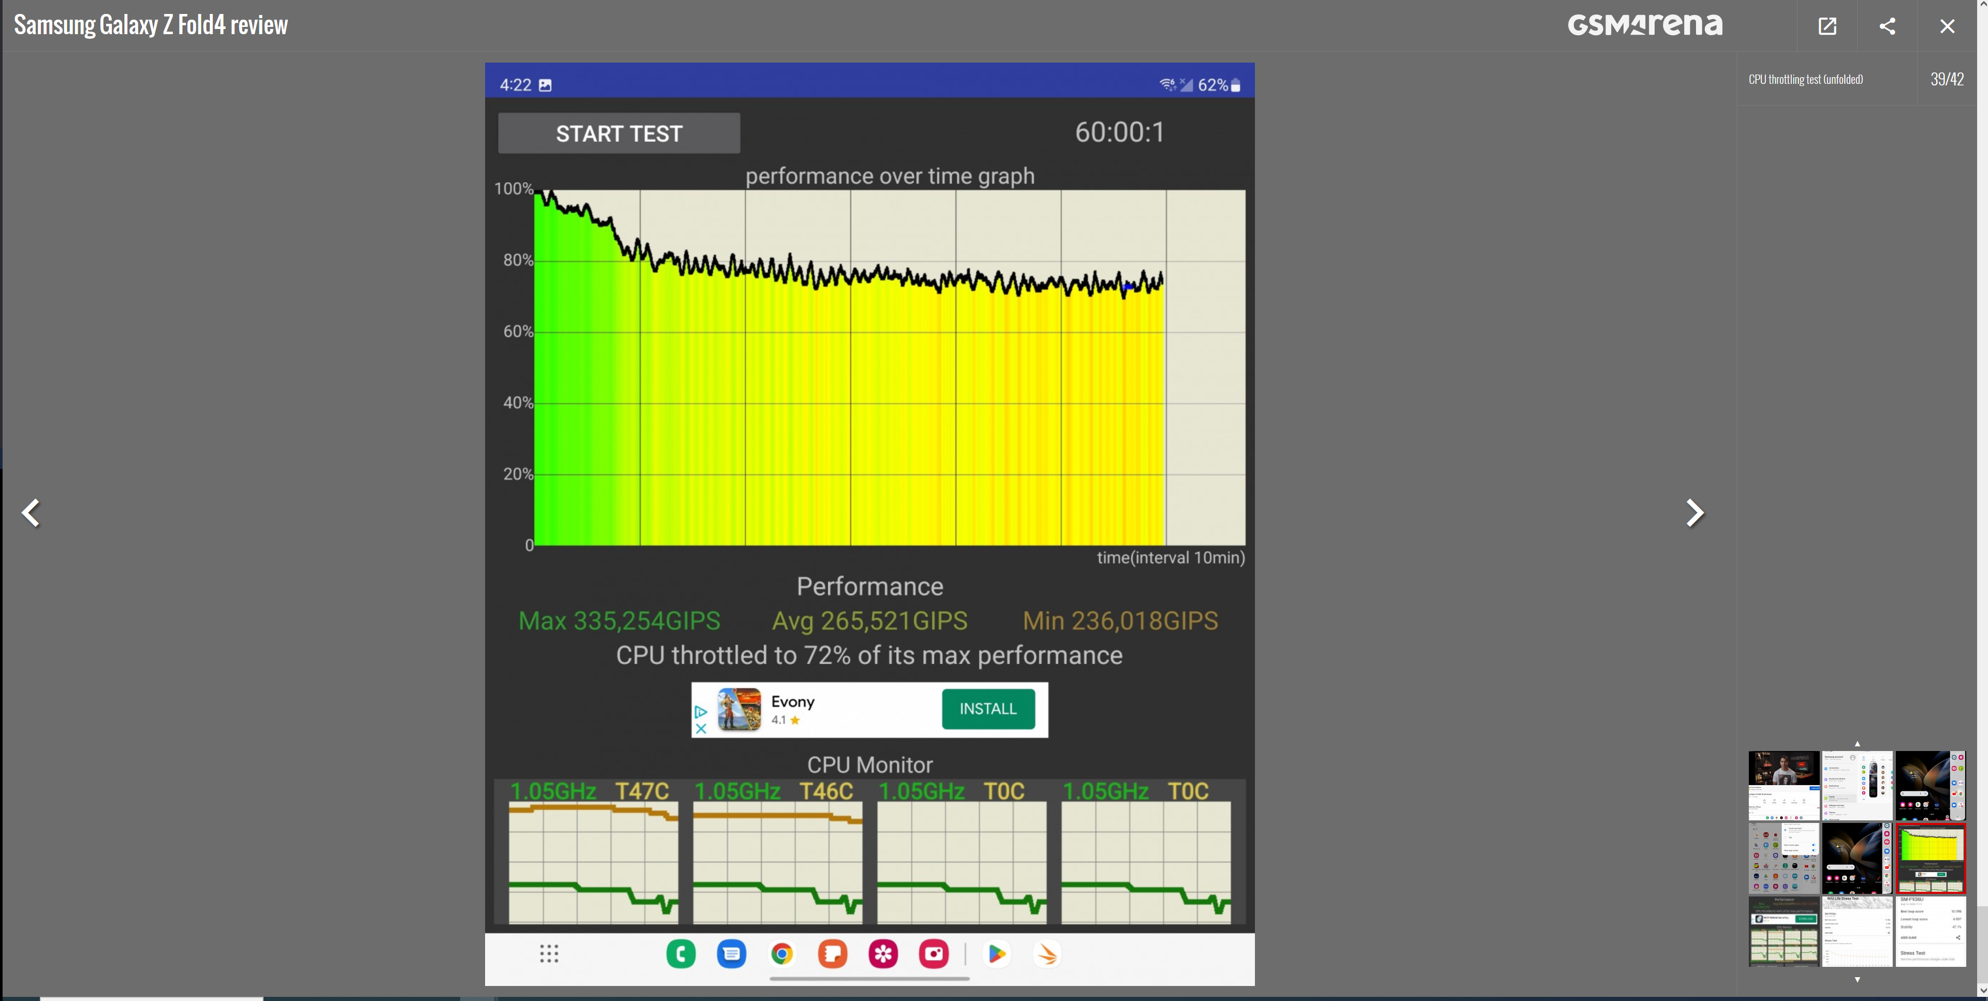Select the red-highlighted throttling graph thumbnail

tap(1931, 858)
